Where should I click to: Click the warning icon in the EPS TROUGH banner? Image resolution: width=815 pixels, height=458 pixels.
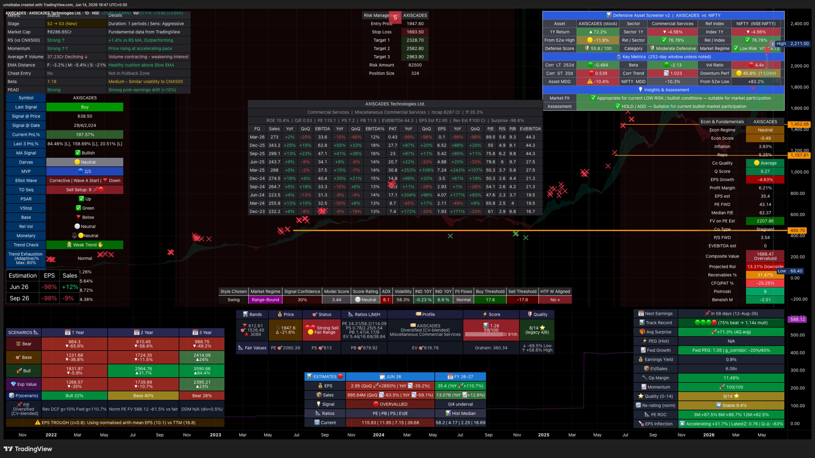coord(38,423)
